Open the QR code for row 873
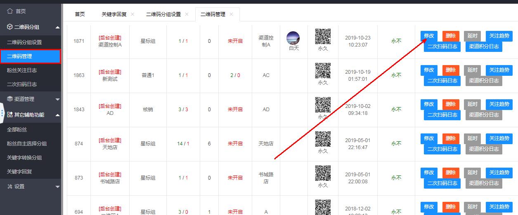 pos(323,173)
